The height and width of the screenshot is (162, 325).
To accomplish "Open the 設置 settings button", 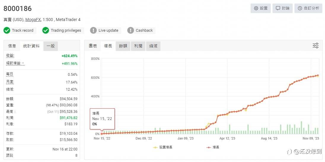I will [261, 8].
